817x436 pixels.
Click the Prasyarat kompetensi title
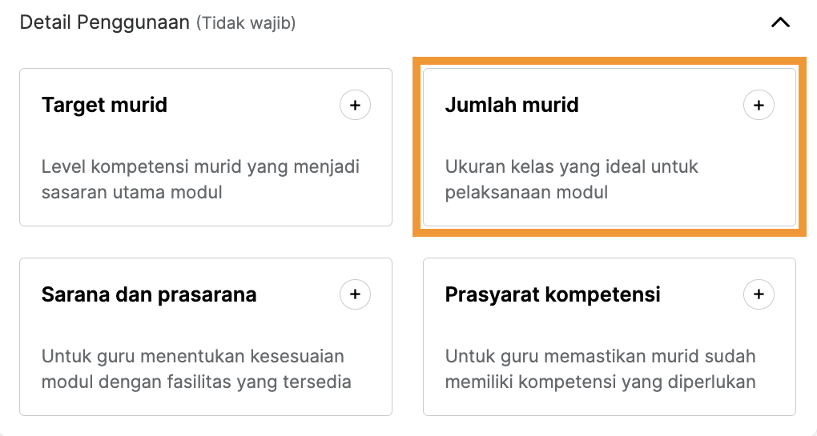(x=553, y=294)
